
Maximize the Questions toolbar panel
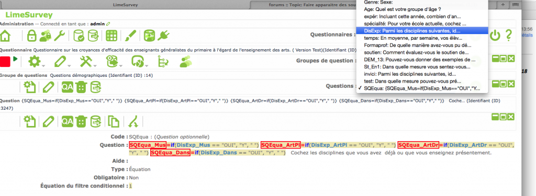pos(503,84)
